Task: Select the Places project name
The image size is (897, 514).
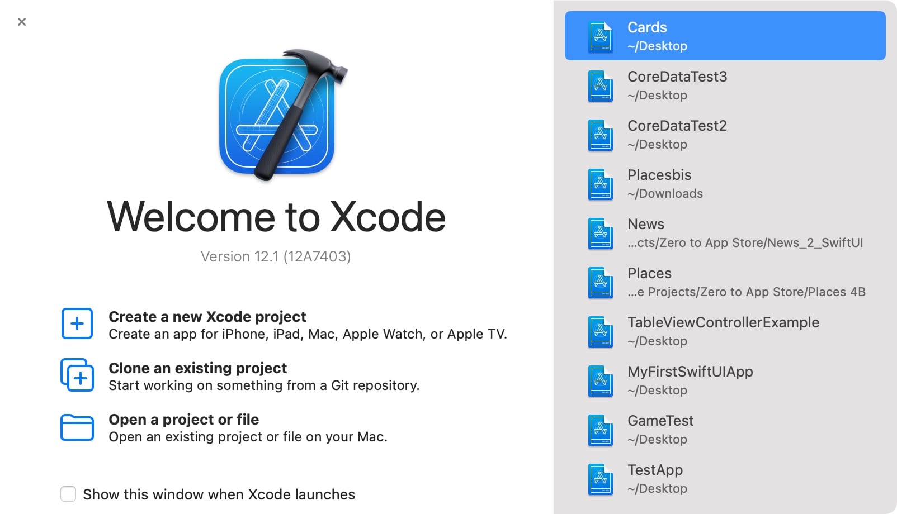Action: coord(649,273)
